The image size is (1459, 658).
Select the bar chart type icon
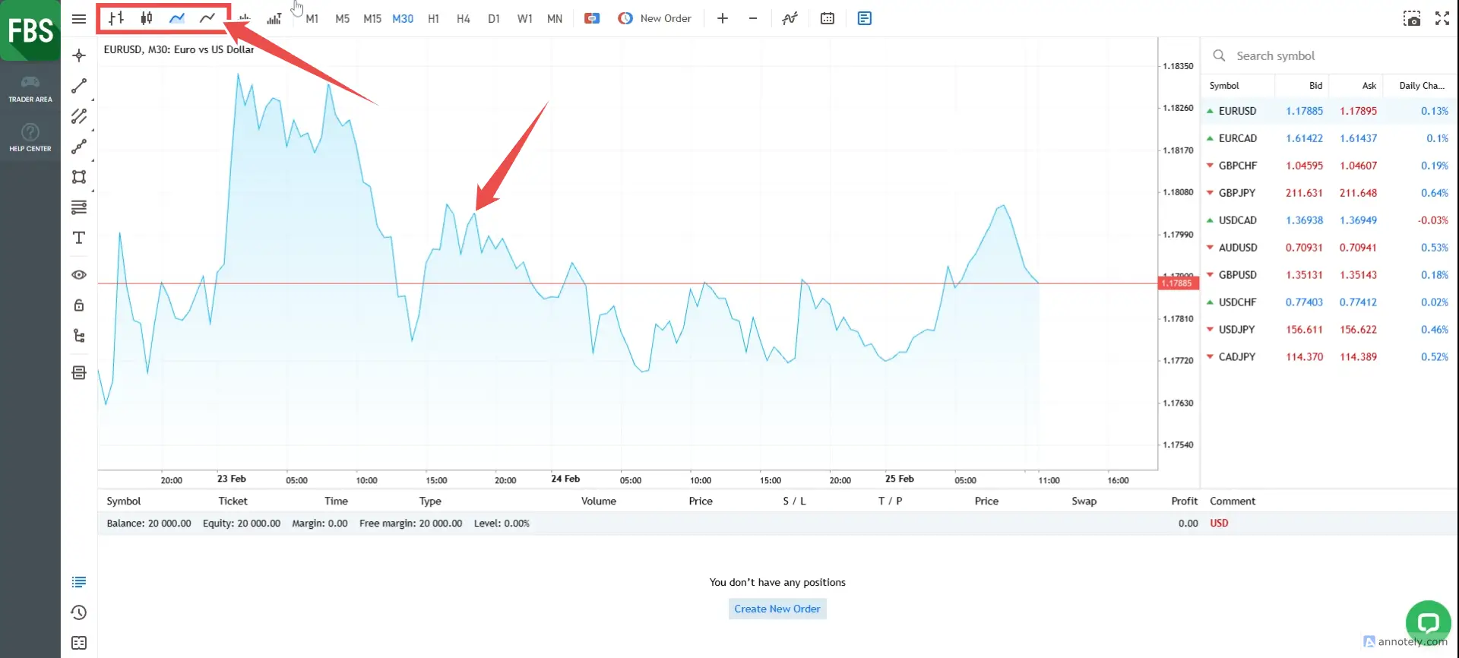pyautogui.click(x=116, y=18)
